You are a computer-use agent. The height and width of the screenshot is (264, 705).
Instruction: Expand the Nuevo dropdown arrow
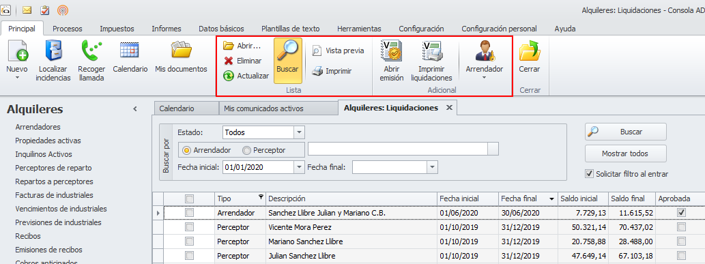pyautogui.click(x=18, y=78)
